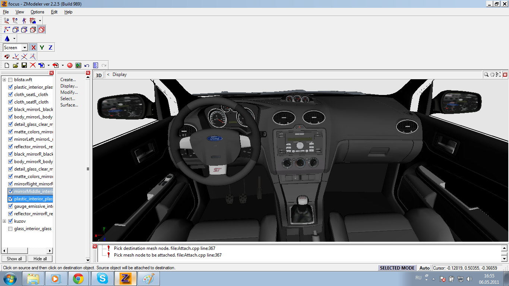Screen dimensions: 509x286
Task: Open dropdown arrow at end of top toolbar row
Action: [x=40, y=20]
